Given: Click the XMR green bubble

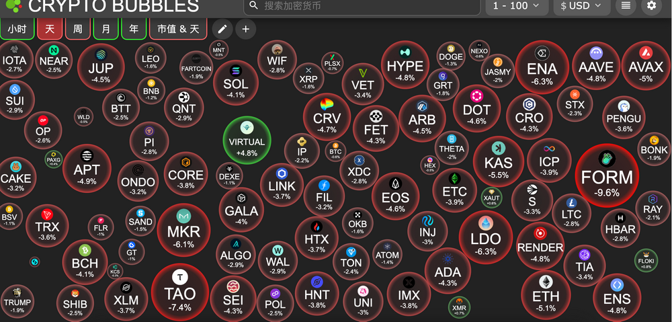Looking at the screenshot, I should [x=459, y=307].
